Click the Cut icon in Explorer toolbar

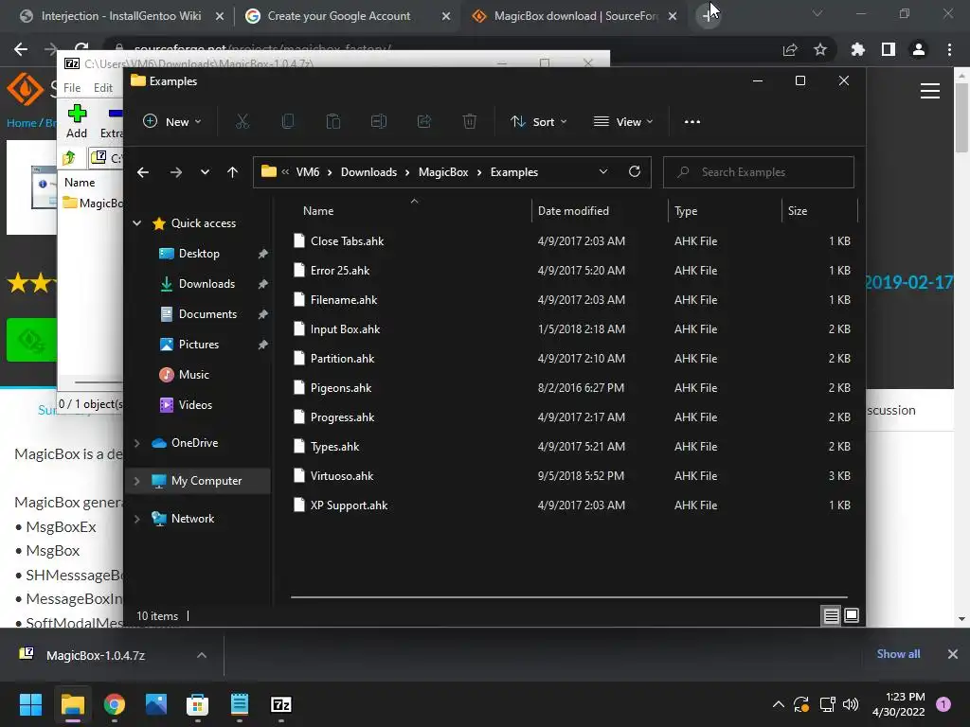[242, 122]
